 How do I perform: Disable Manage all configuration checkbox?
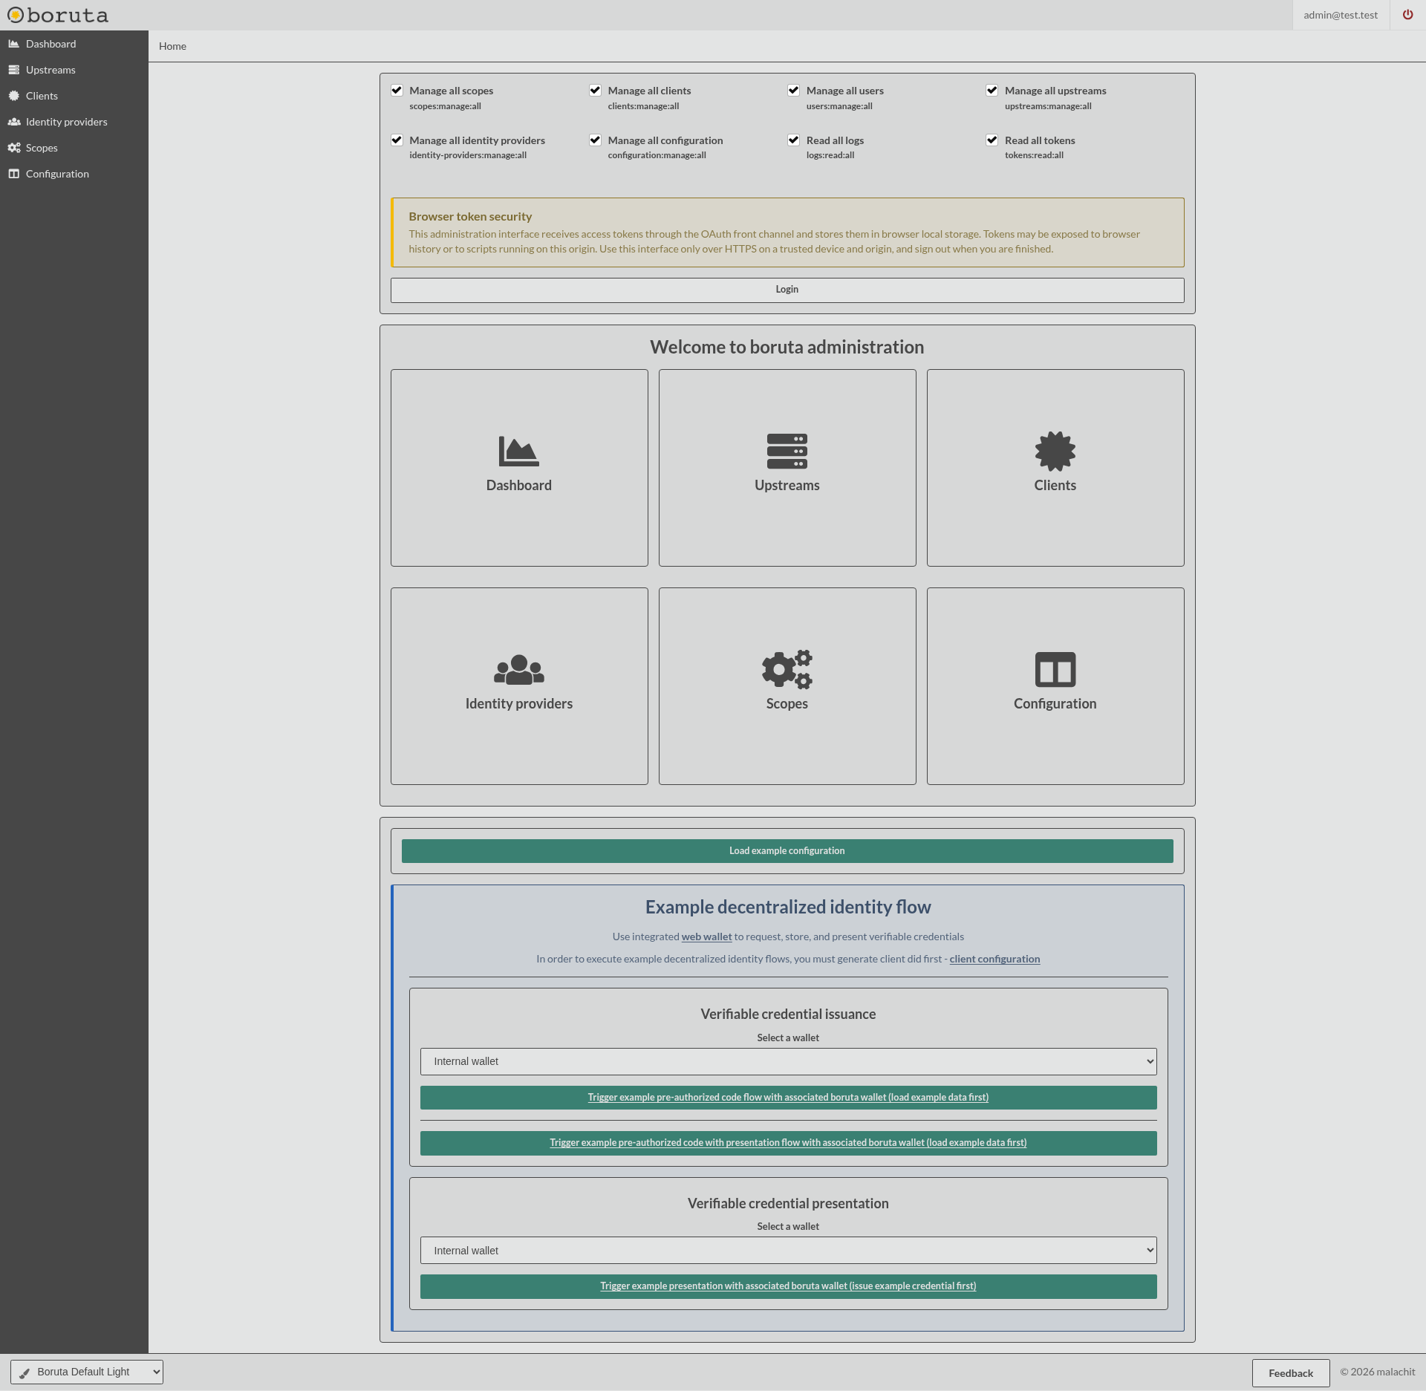pos(595,140)
